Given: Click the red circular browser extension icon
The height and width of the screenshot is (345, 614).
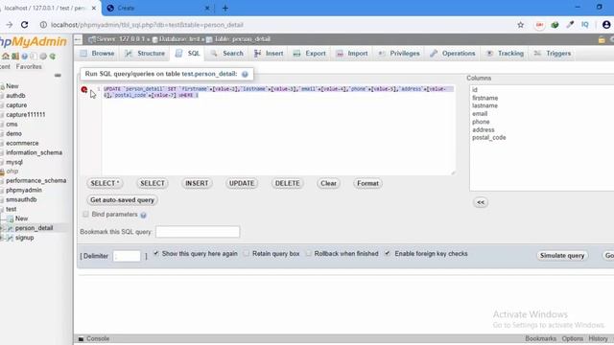Looking at the screenshot, I should 539,25.
